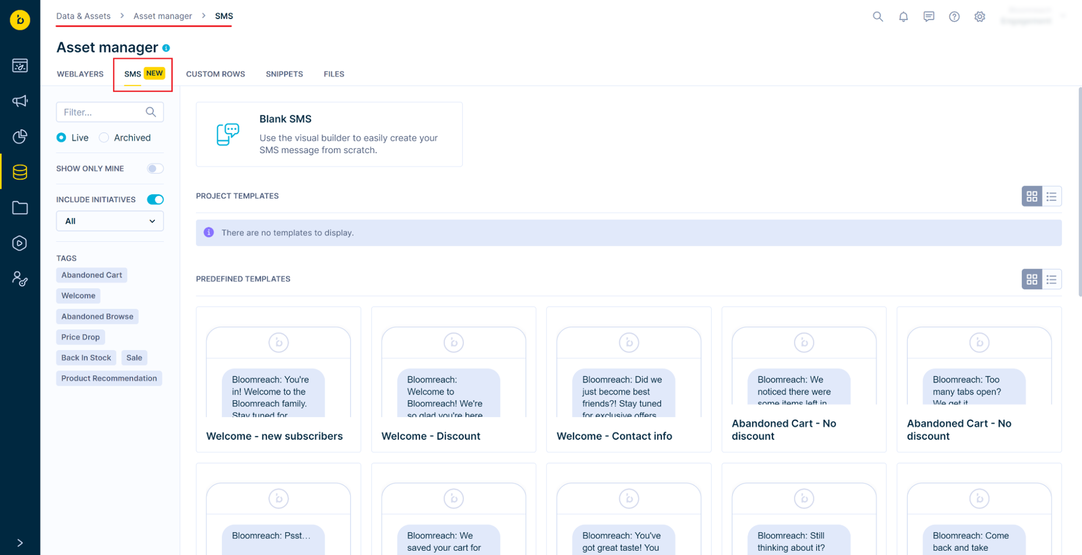Click the search icon in the top bar
The image size is (1082, 555).
(x=877, y=16)
